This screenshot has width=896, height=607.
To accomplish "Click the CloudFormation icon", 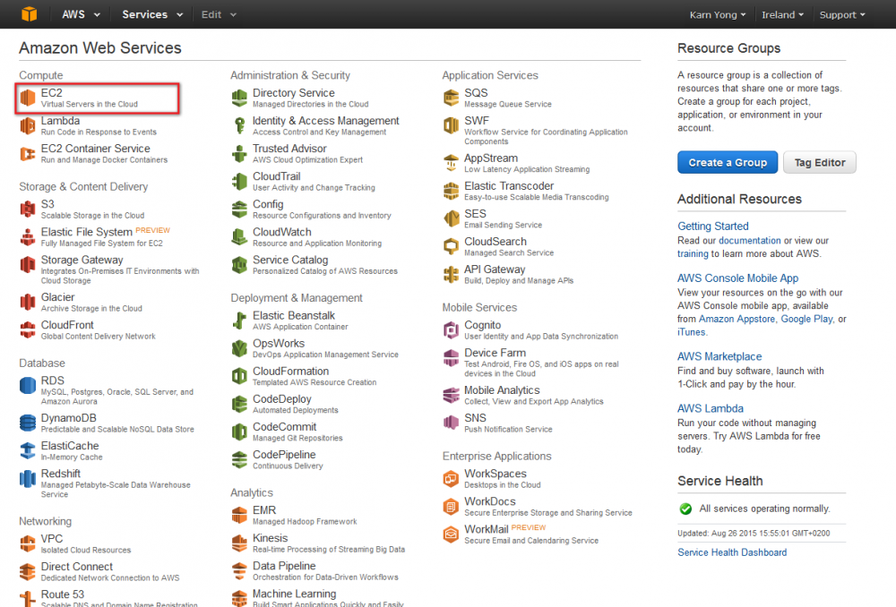I will 239,376.
